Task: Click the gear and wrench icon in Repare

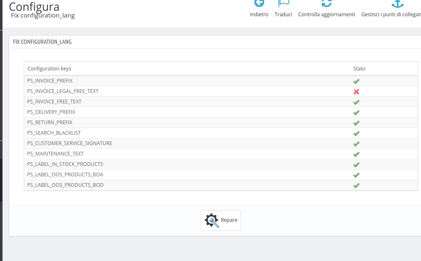Action: (212, 221)
